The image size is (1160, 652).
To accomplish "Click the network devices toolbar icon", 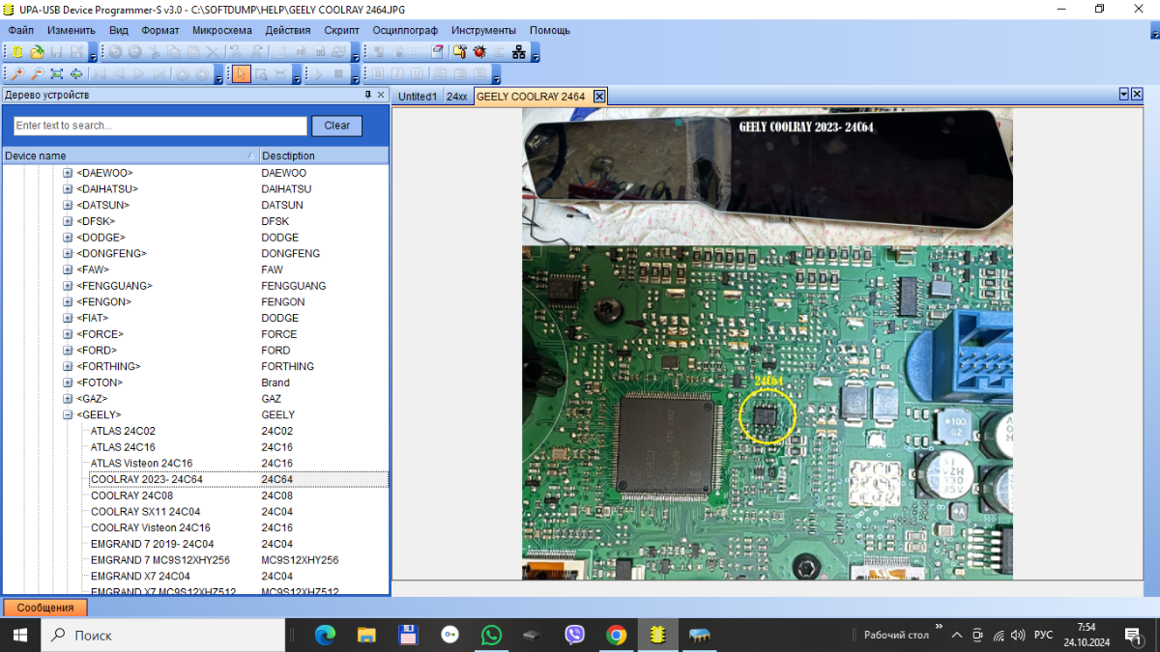I will (519, 51).
